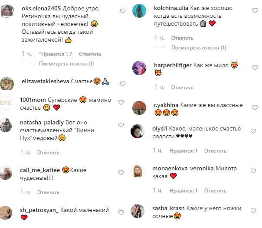262x228 pixels.
Task: Like the monaenkova_veronika comment
Action: click(253, 171)
